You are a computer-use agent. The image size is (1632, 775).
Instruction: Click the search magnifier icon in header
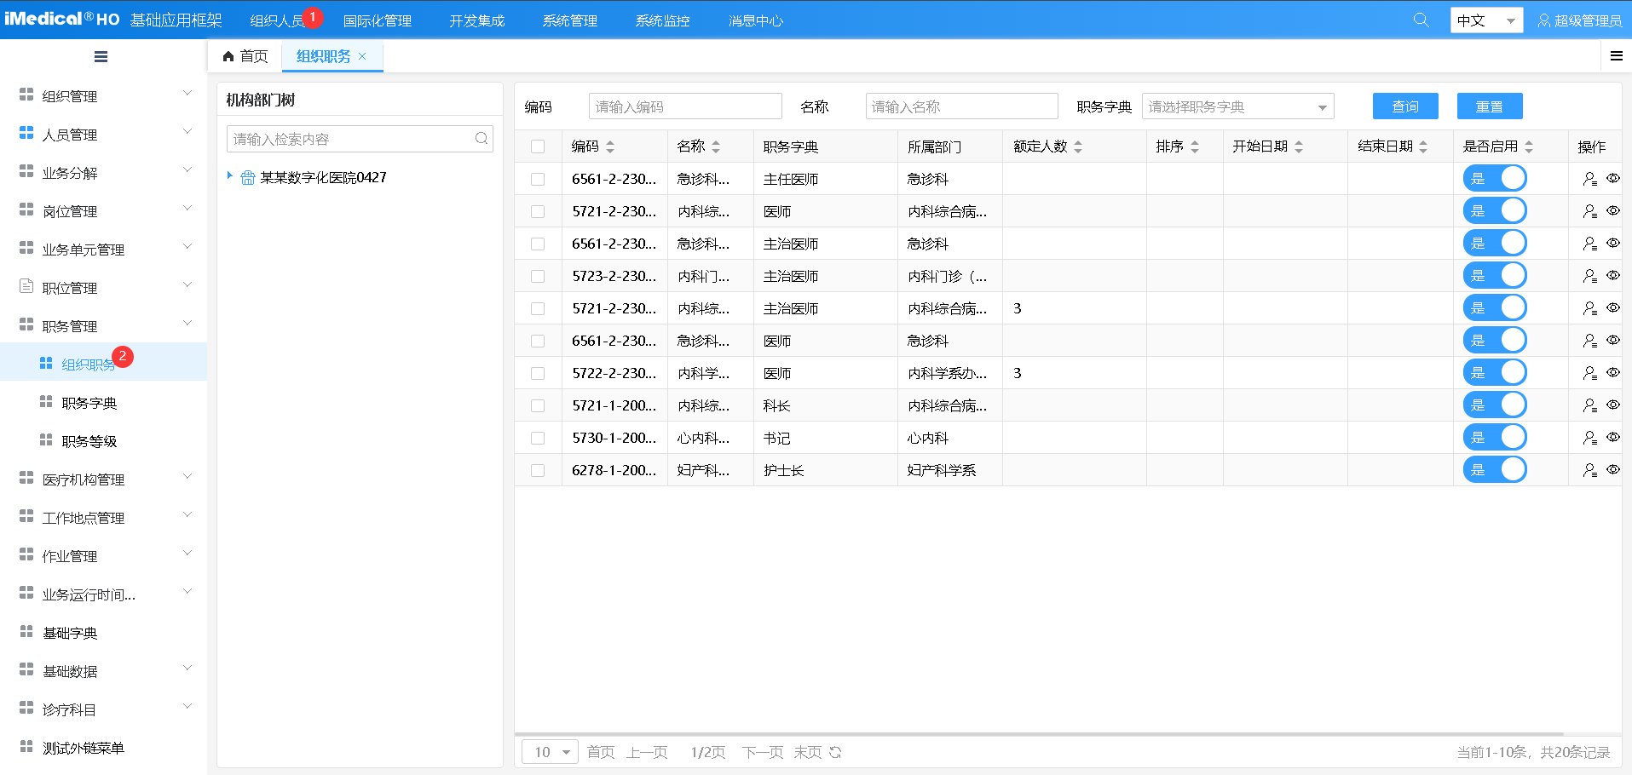pos(1421,20)
